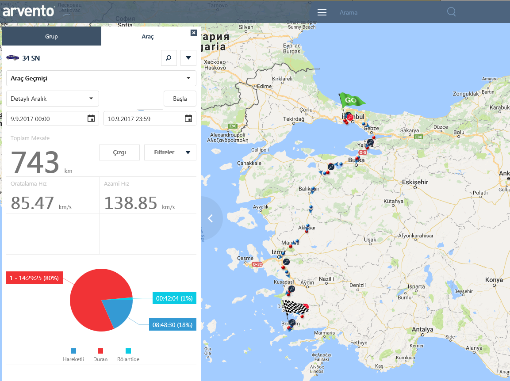Open the chat bubble icon next to arvento logo
Viewport: 510px width, 381px height.
coord(67,12)
